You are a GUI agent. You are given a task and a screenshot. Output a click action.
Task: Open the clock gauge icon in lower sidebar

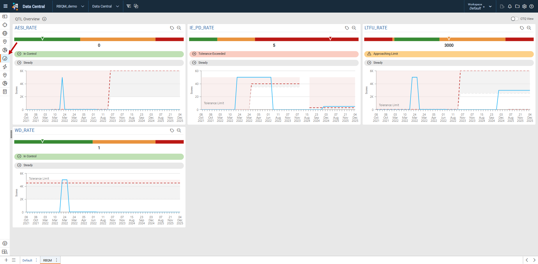[x=5, y=243]
